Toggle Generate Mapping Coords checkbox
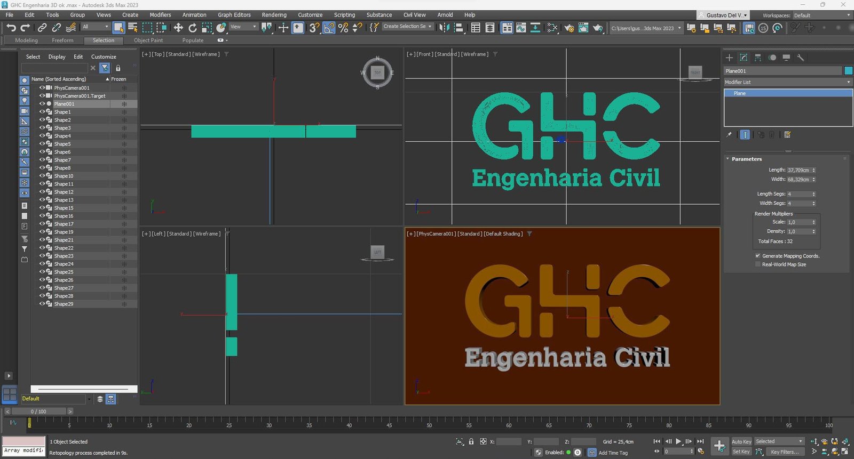This screenshot has width=854, height=459. pyautogui.click(x=757, y=256)
